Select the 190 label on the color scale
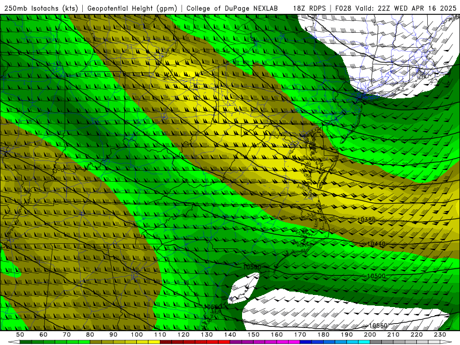The height and width of the screenshot is (345, 460). pos(347,335)
